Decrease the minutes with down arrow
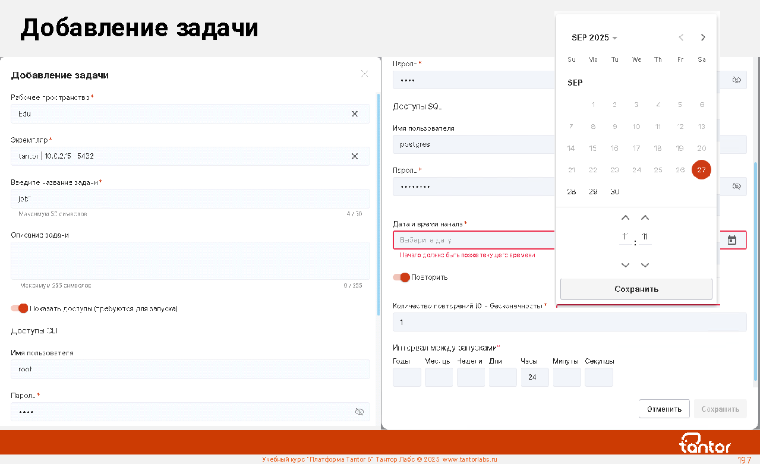 click(645, 265)
